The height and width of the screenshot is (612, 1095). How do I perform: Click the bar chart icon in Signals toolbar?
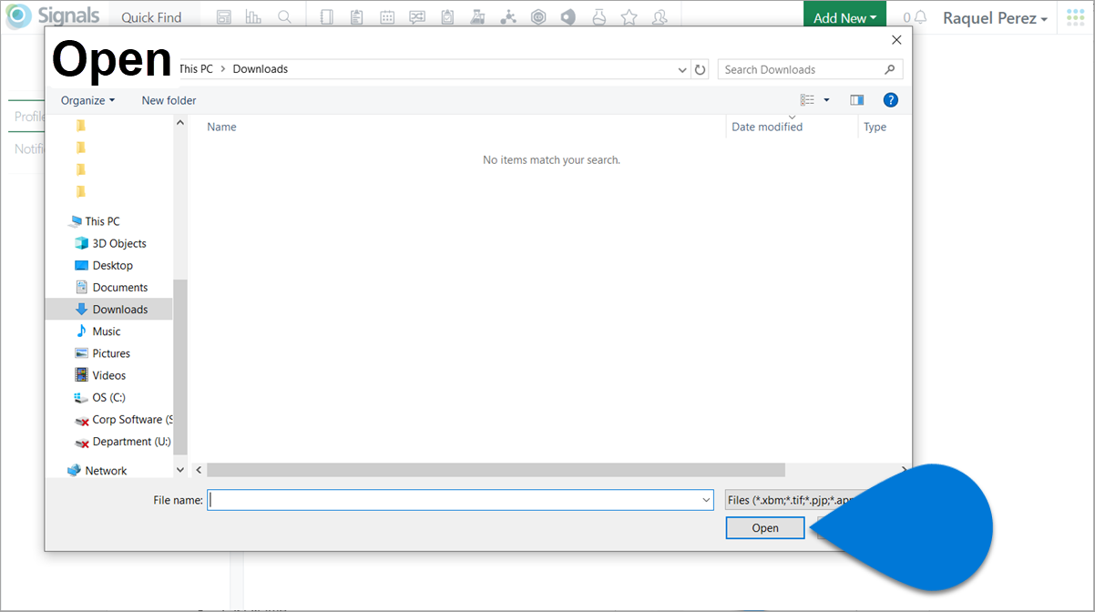pos(253,17)
